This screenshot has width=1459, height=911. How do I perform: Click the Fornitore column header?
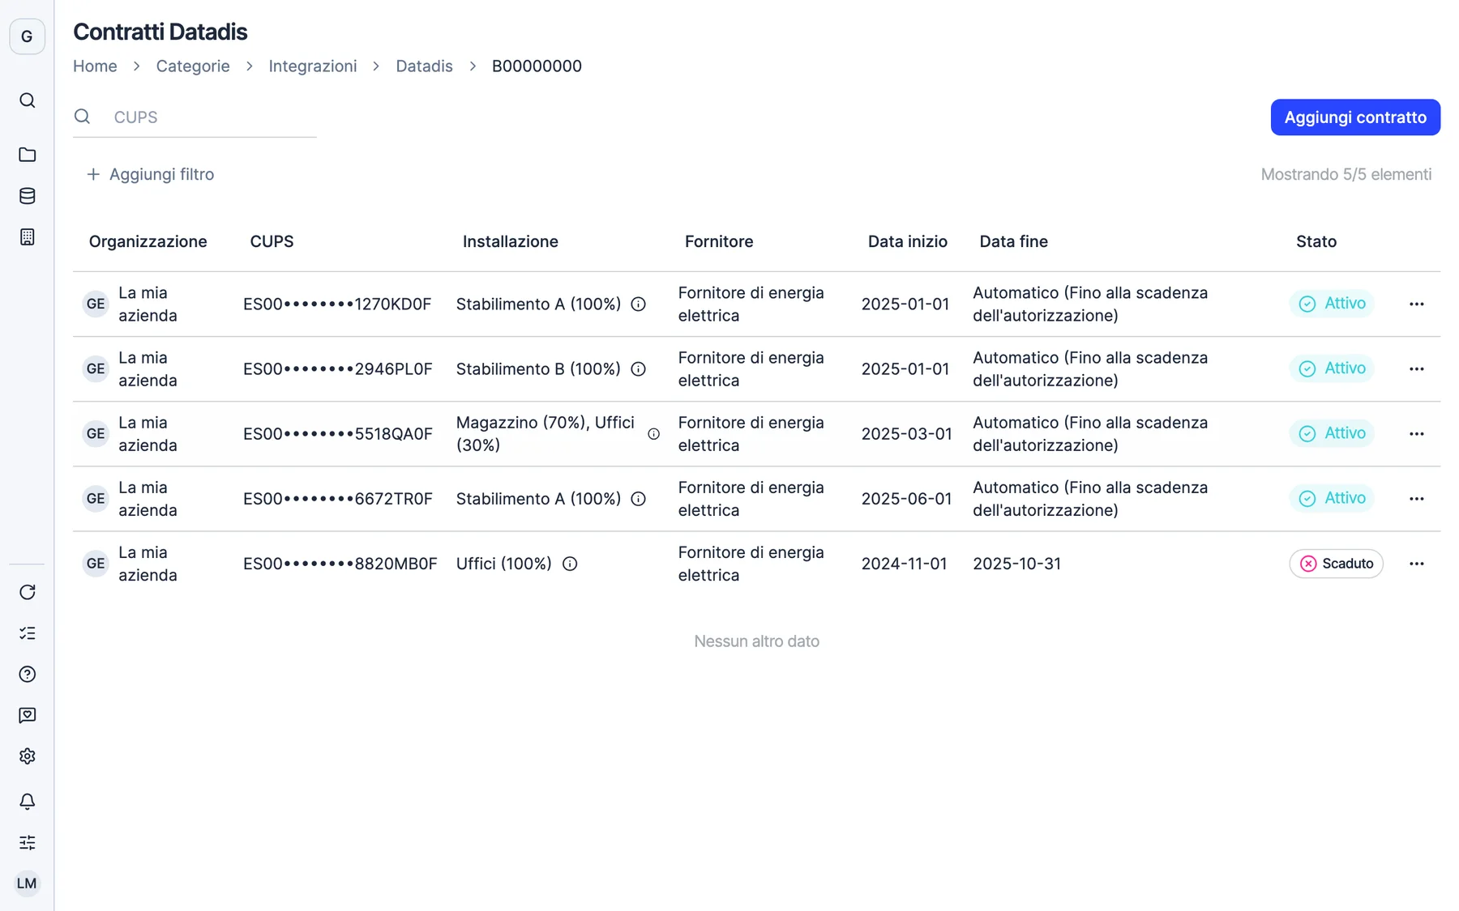[x=719, y=241]
